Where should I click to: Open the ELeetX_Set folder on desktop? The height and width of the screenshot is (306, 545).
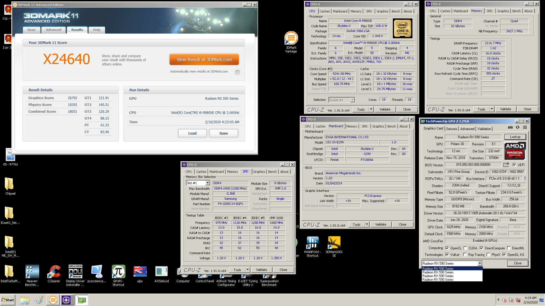[x=11, y=215]
